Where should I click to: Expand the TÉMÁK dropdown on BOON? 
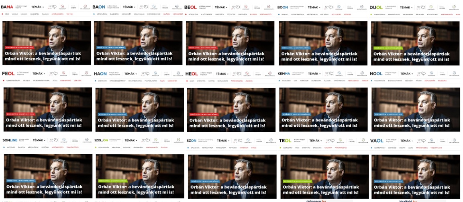314,7
